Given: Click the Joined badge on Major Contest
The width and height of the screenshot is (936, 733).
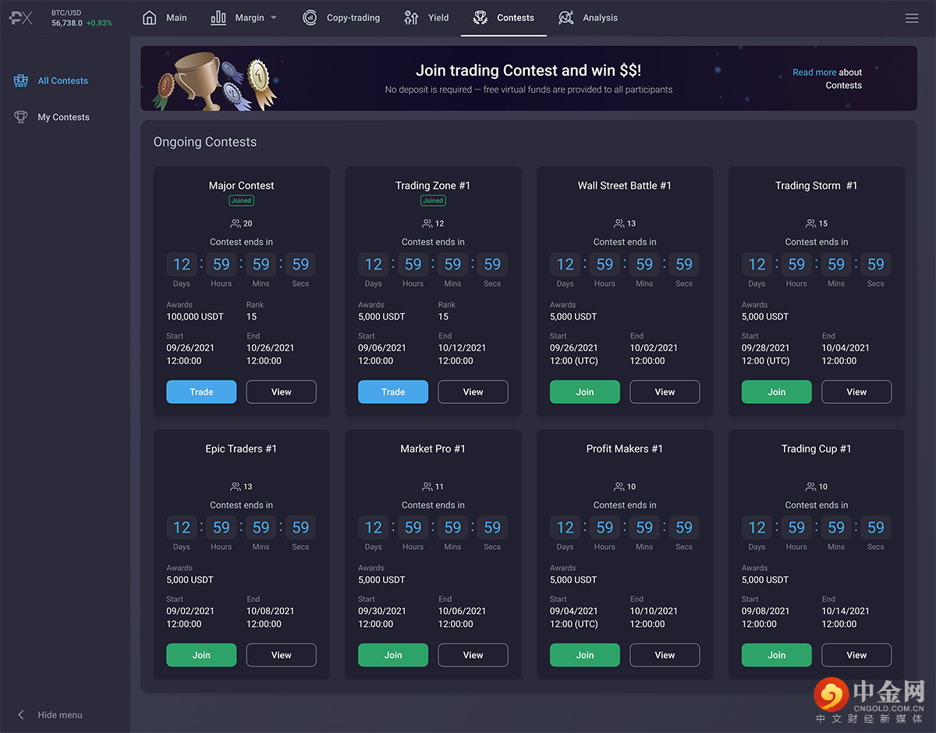Looking at the screenshot, I should pos(241,200).
